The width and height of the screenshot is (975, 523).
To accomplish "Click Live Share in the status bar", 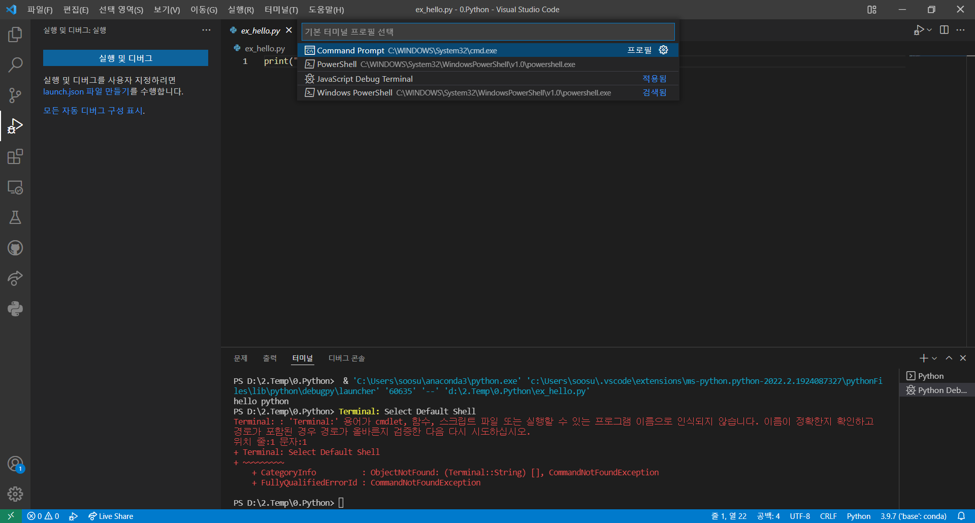I will (x=111, y=516).
